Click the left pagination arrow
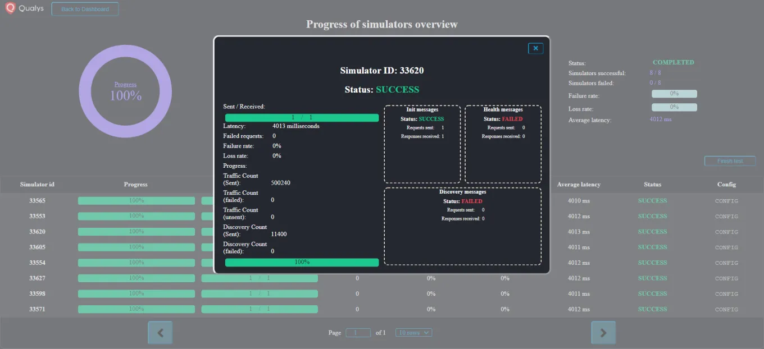This screenshot has width=764, height=349. [x=160, y=332]
